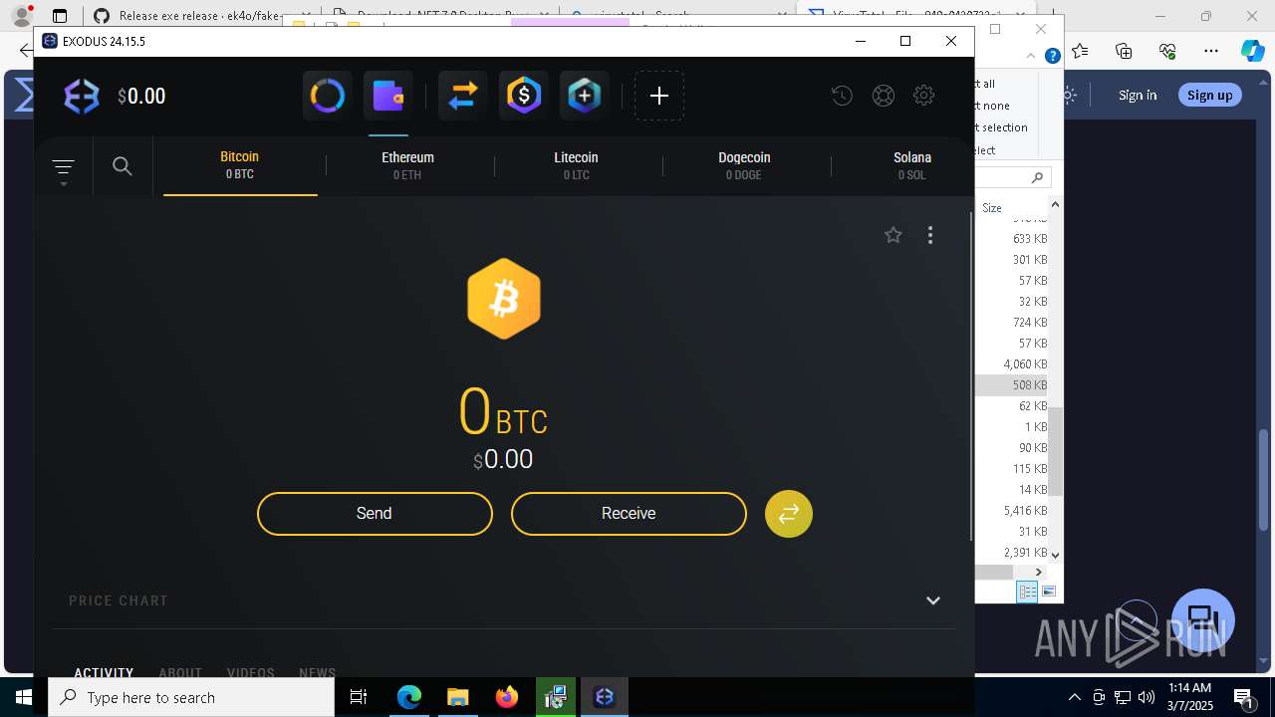The width and height of the screenshot is (1275, 717).
Task: Click the Receive button
Action: 629,514
